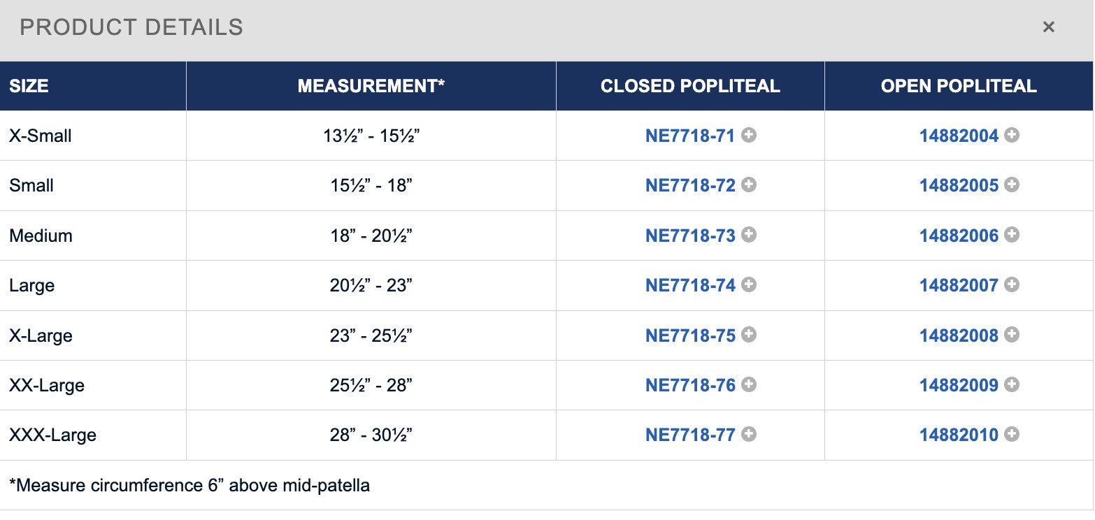Open the 14882007 open popliteal link
Viewport: 1095px width, 520px height.
(x=959, y=285)
